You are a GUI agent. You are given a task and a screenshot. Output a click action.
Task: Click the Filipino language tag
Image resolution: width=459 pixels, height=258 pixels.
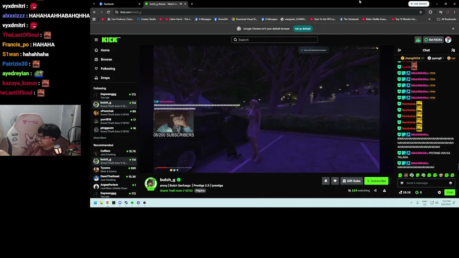[200, 191]
